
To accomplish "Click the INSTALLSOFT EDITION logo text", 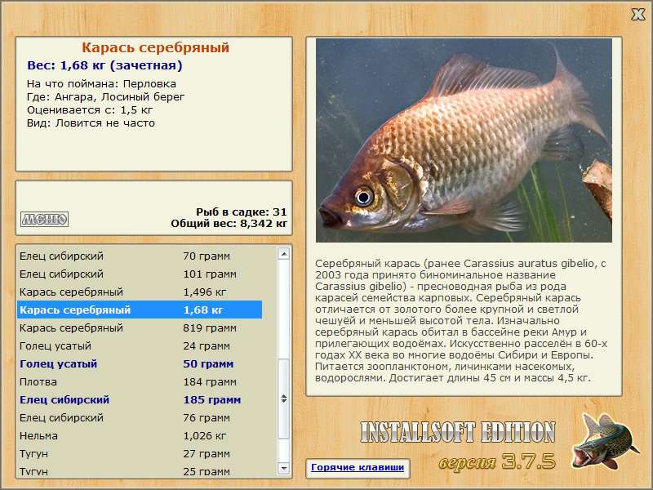I will (x=458, y=432).
